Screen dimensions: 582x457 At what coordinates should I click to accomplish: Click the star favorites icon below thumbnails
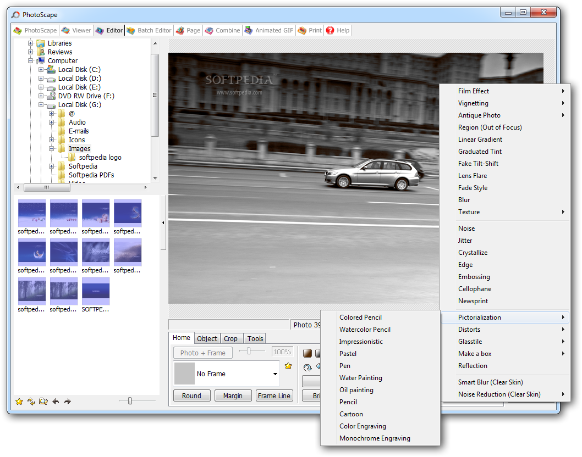(19, 402)
